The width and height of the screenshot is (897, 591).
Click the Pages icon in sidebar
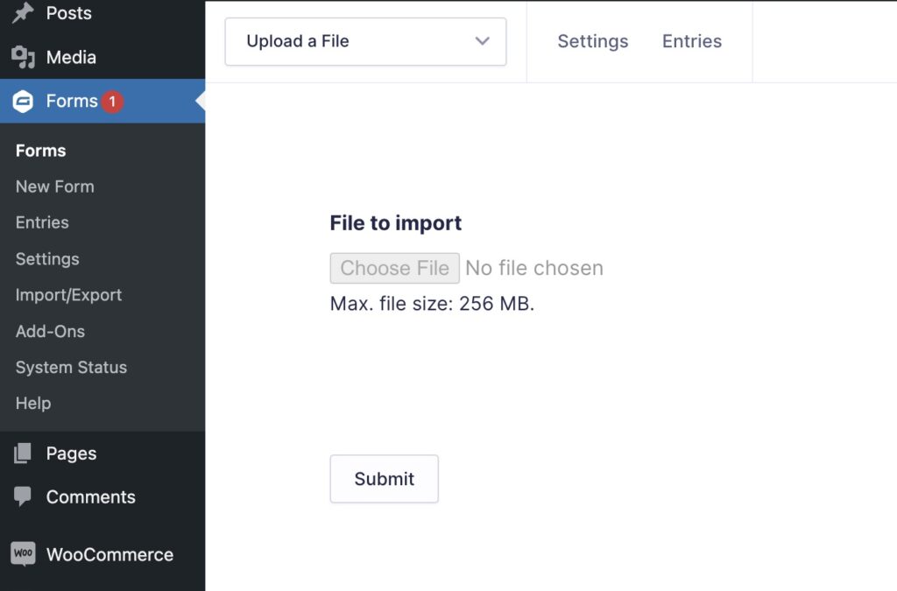(24, 453)
